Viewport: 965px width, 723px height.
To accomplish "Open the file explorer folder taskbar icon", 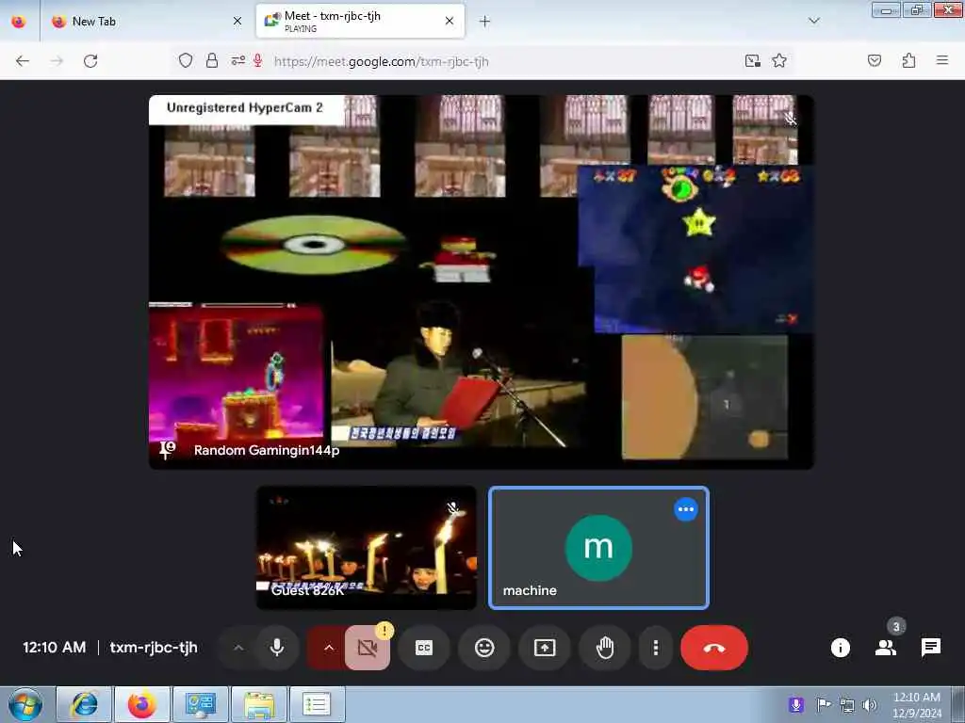I will point(259,704).
